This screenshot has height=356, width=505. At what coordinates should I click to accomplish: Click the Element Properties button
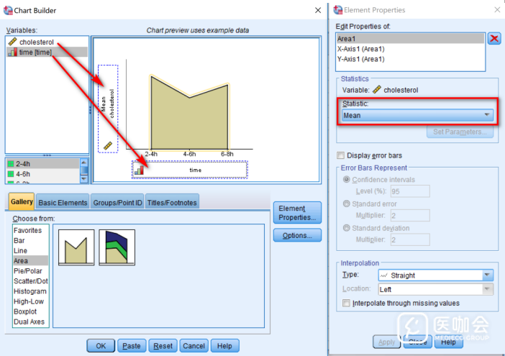pos(296,213)
